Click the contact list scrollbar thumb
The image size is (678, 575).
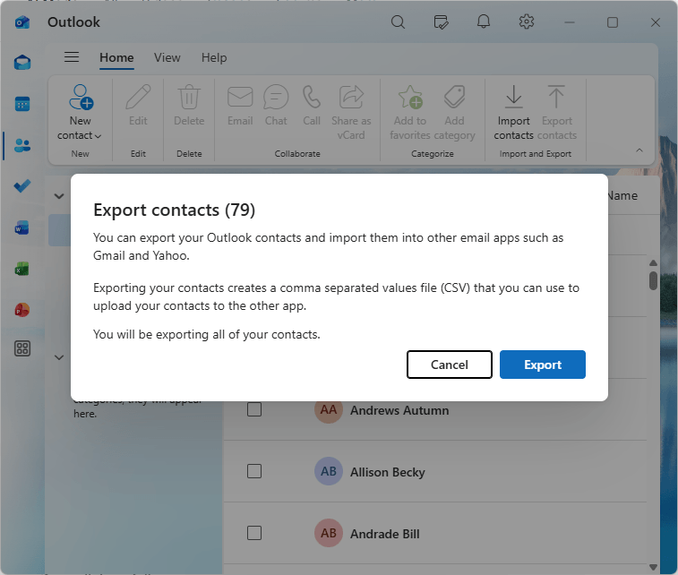[x=653, y=280]
